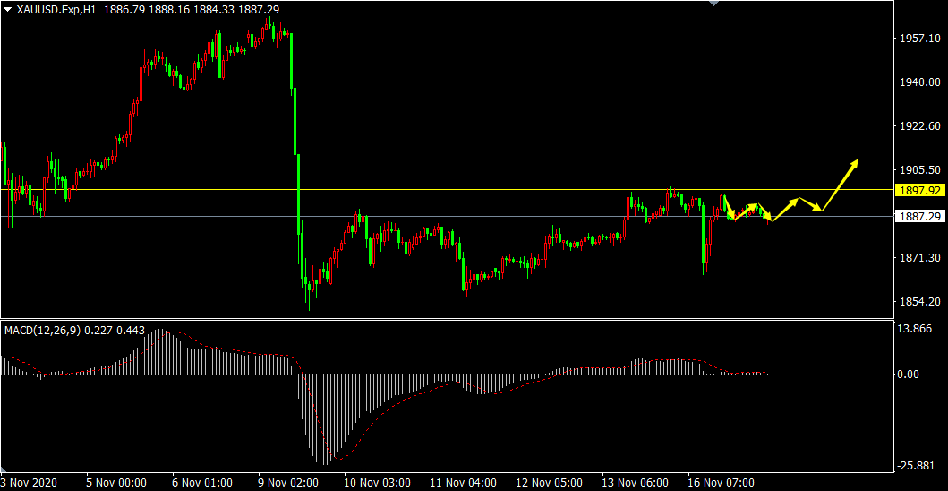Click the 1922.60 price scale value

pos(919,126)
